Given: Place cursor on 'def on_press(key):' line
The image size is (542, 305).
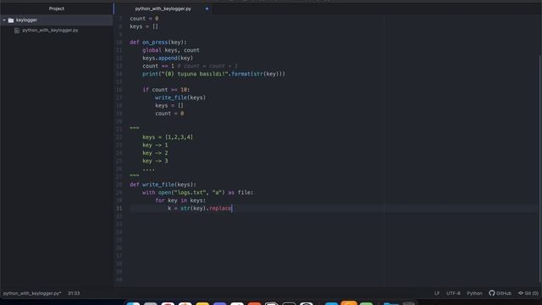Looking at the screenshot, I should pos(158,42).
